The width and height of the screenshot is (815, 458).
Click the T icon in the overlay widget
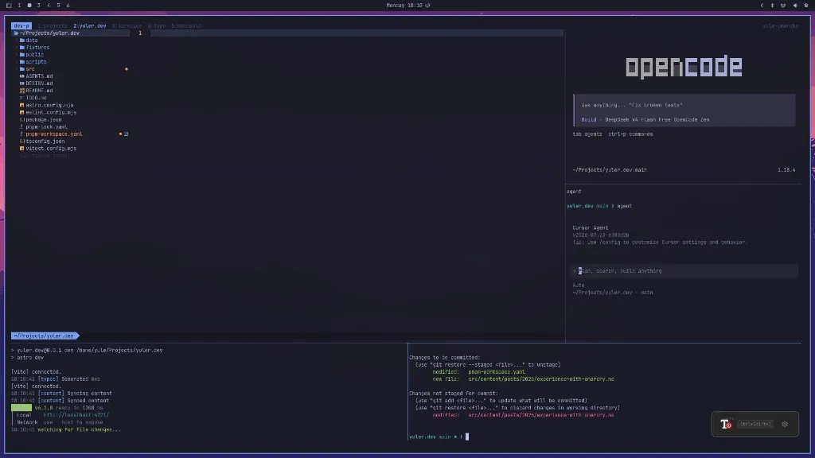726,425
